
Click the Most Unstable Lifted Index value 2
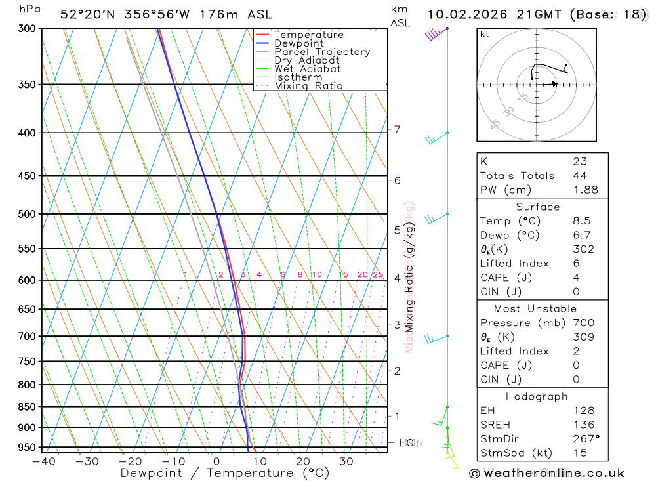click(x=576, y=351)
